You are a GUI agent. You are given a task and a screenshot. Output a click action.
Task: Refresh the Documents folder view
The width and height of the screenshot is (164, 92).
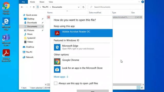[x=83, y=7]
